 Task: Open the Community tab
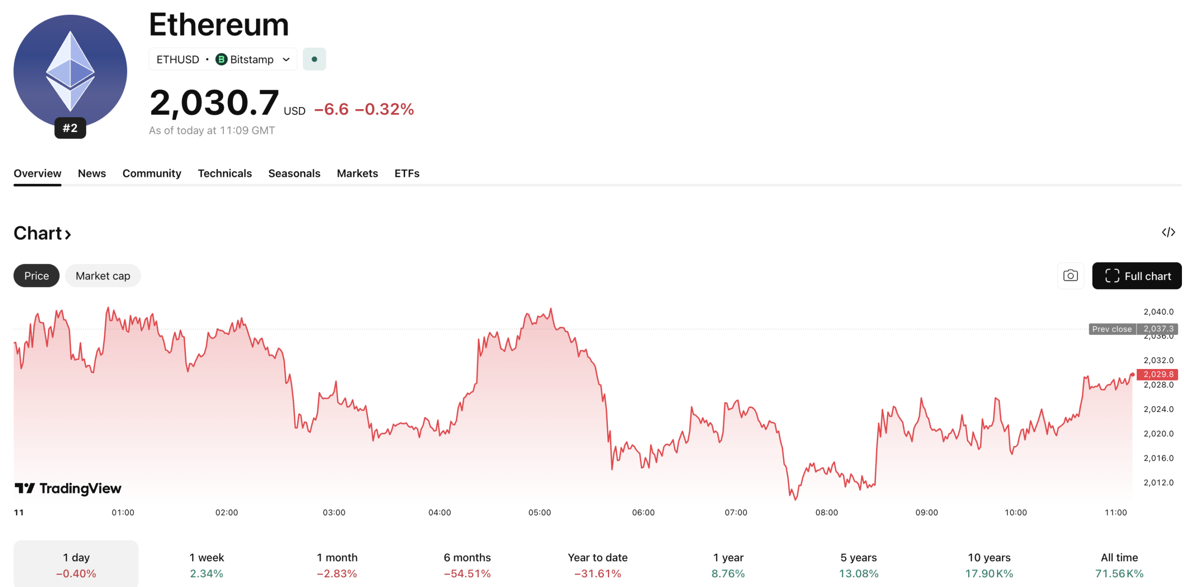point(152,174)
